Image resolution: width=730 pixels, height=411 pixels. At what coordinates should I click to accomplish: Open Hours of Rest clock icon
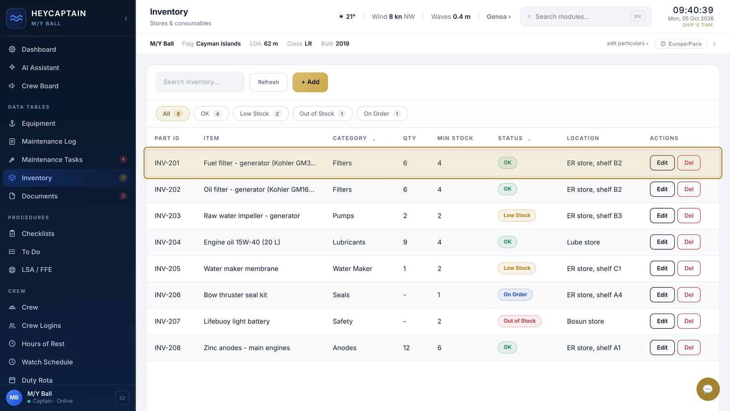12,344
